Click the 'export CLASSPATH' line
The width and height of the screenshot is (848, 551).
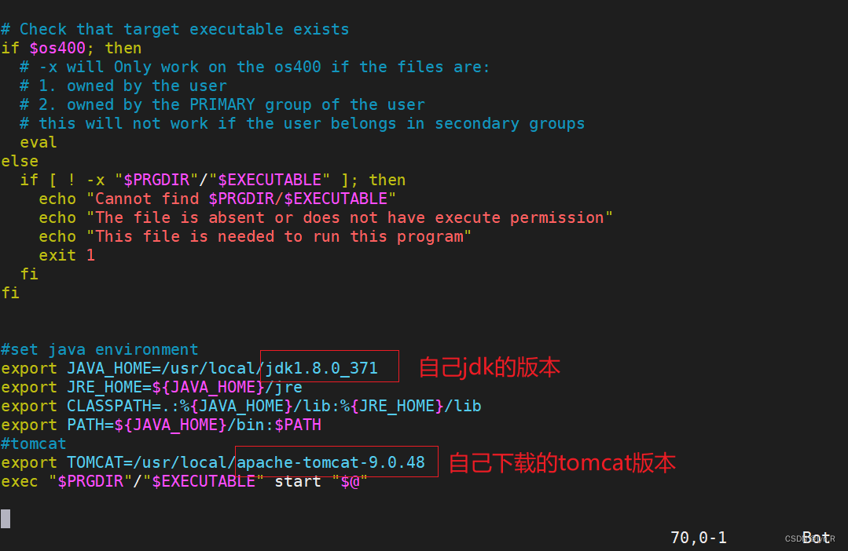pos(240,406)
